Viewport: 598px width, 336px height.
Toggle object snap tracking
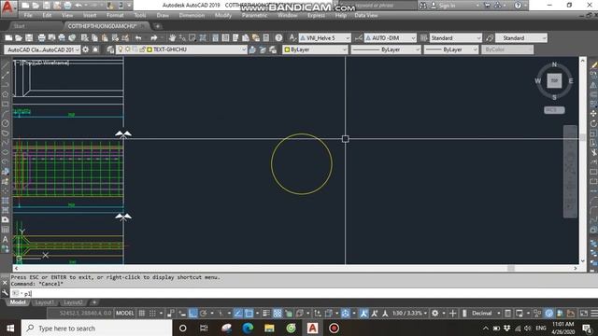237,314
